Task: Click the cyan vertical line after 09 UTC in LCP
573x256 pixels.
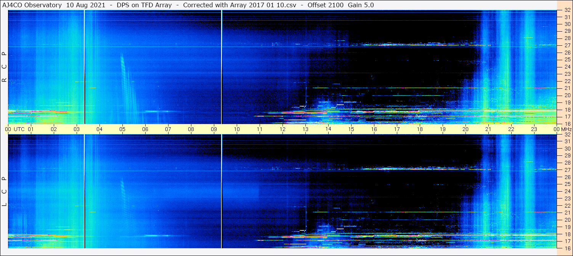Action: 221,191
